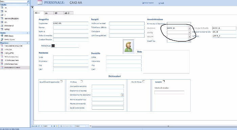The width and height of the screenshot is (237, 130).
Task: Open the AMMINISTRAZIONI table icon
Action: [x=2, y=18]
